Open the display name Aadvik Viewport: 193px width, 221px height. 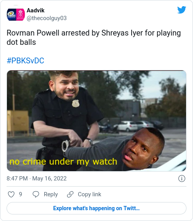click(36, 10)
